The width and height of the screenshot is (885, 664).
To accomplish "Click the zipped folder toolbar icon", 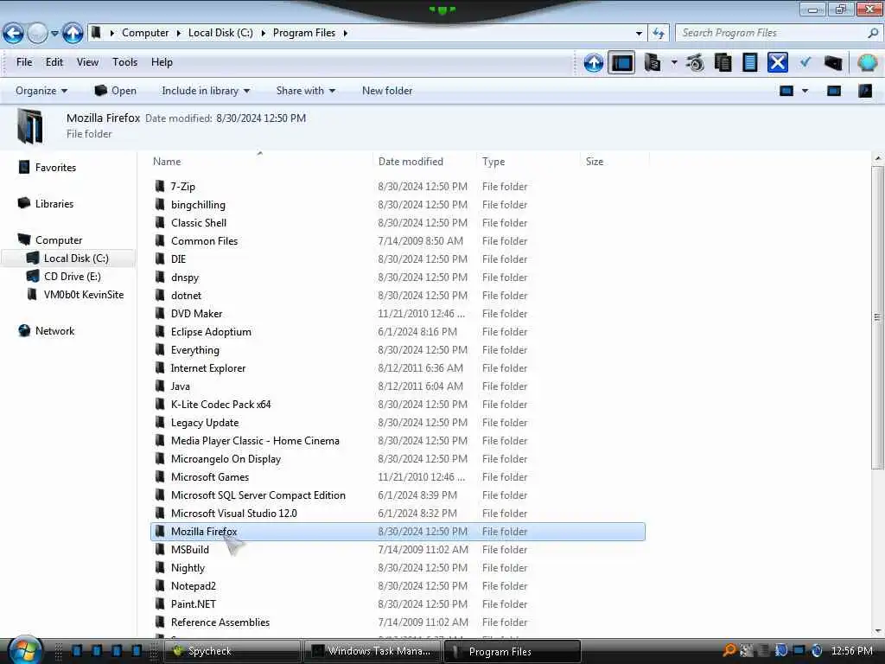I will click(653, 62).
